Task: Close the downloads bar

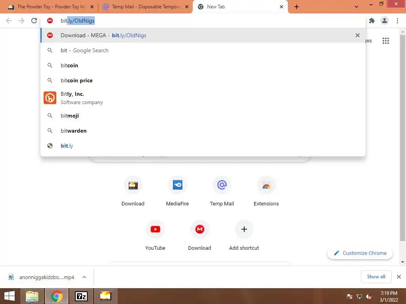Action: pyautogui.click(x=399, y=277)
